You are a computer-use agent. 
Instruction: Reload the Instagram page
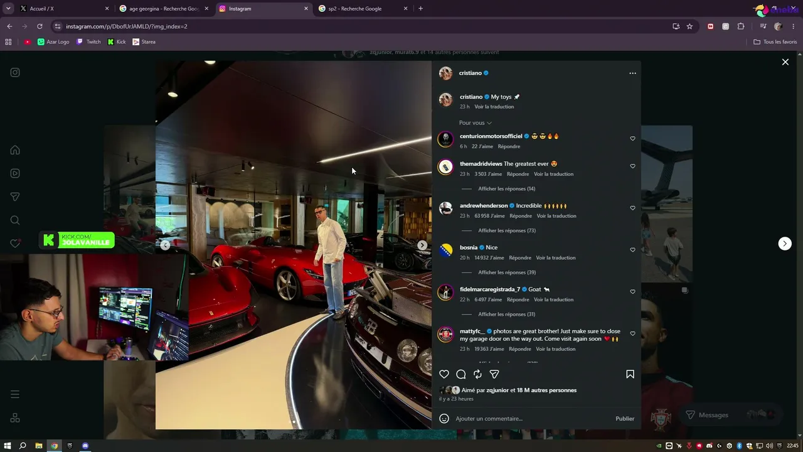pyautogui.click(x=40, y=26)
